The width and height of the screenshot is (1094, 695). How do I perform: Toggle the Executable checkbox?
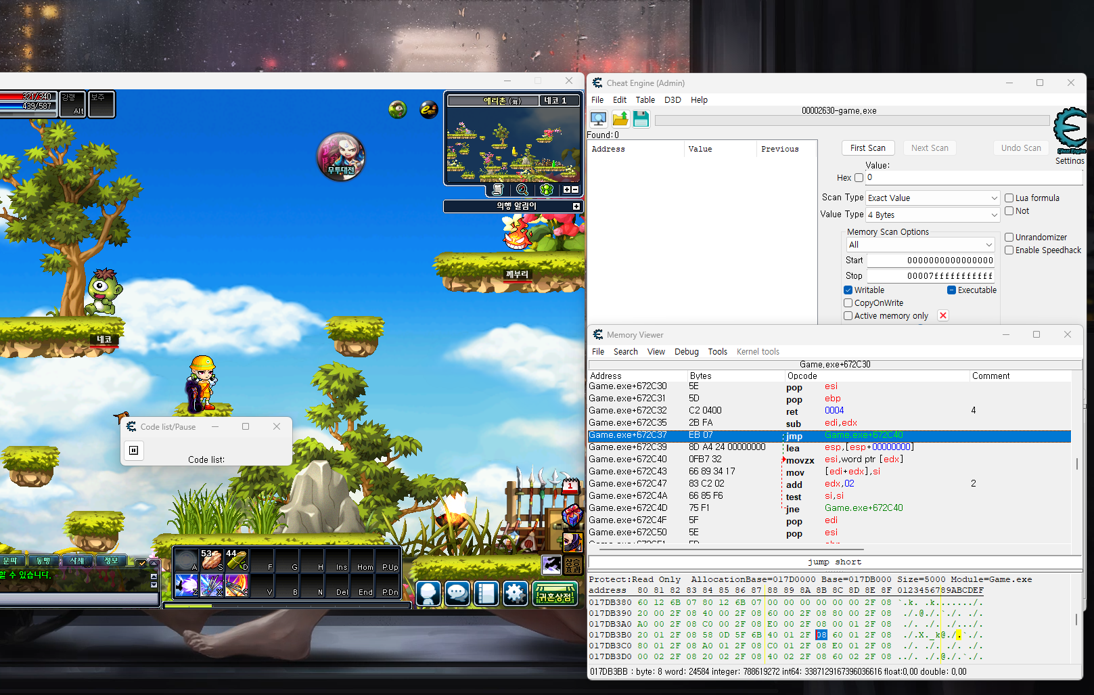pyautogui.click(x=951, y=290)
